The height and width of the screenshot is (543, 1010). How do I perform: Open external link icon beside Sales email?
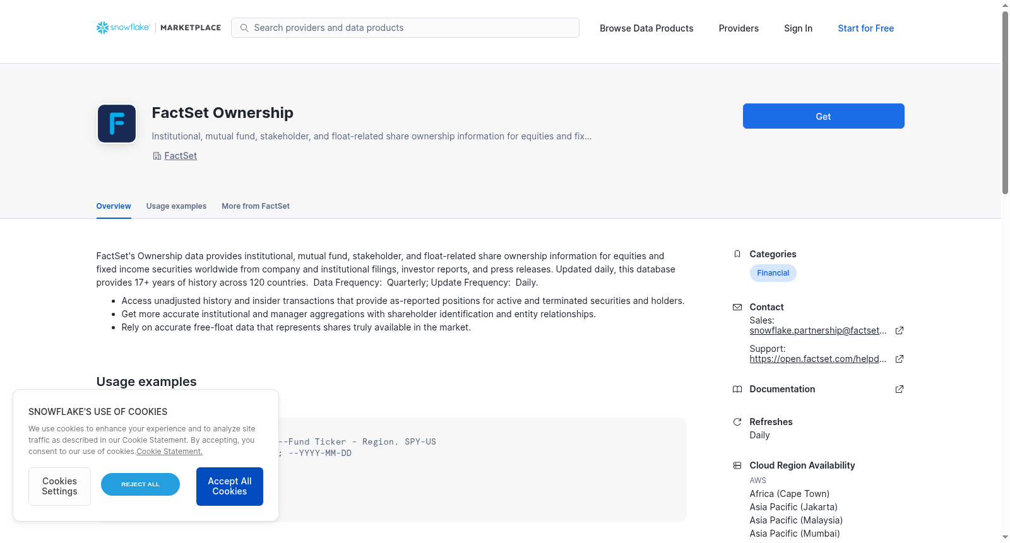click(x=900, y=330)
